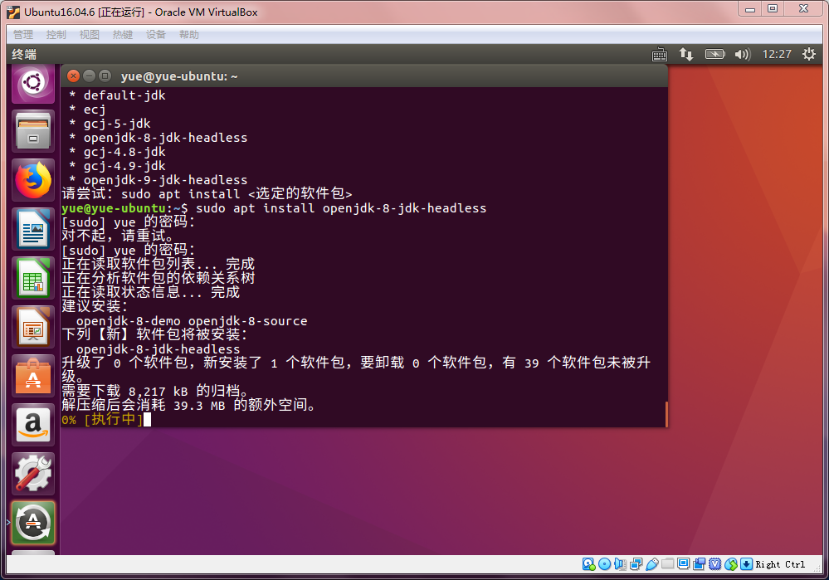
Task: Open the 帮助 menu in VirtualBox
Action: (188, 35)
